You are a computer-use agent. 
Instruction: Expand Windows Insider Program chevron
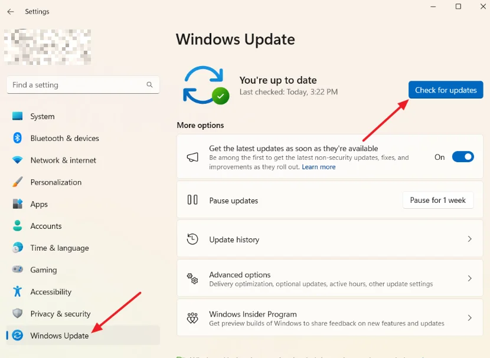click(x=469, y=318)
